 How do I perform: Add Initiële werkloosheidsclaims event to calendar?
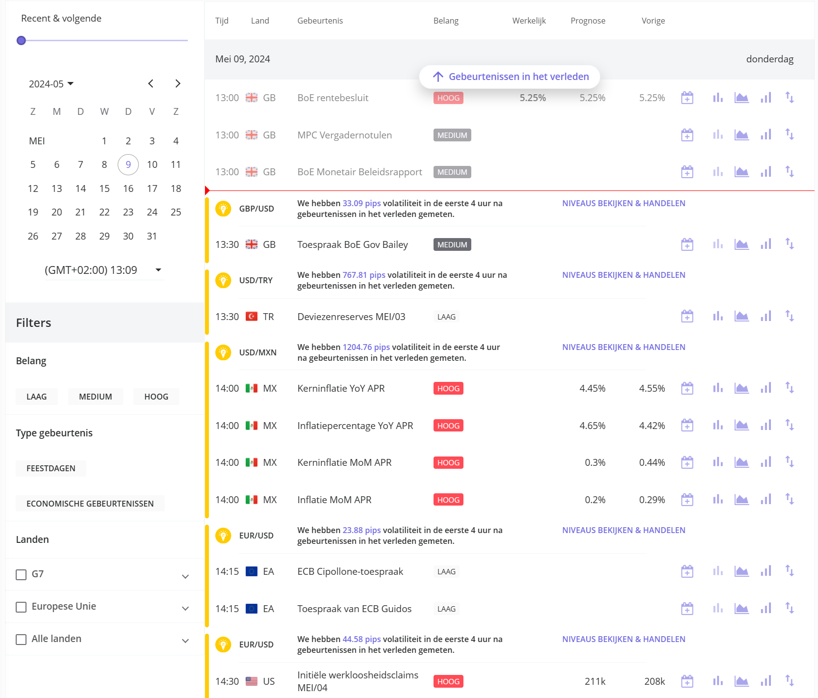tap(687, 681)
